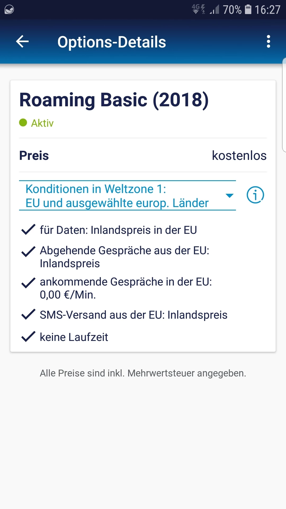Go back using the arrow icon
286x509 pixels.
[x=22, y=42]
